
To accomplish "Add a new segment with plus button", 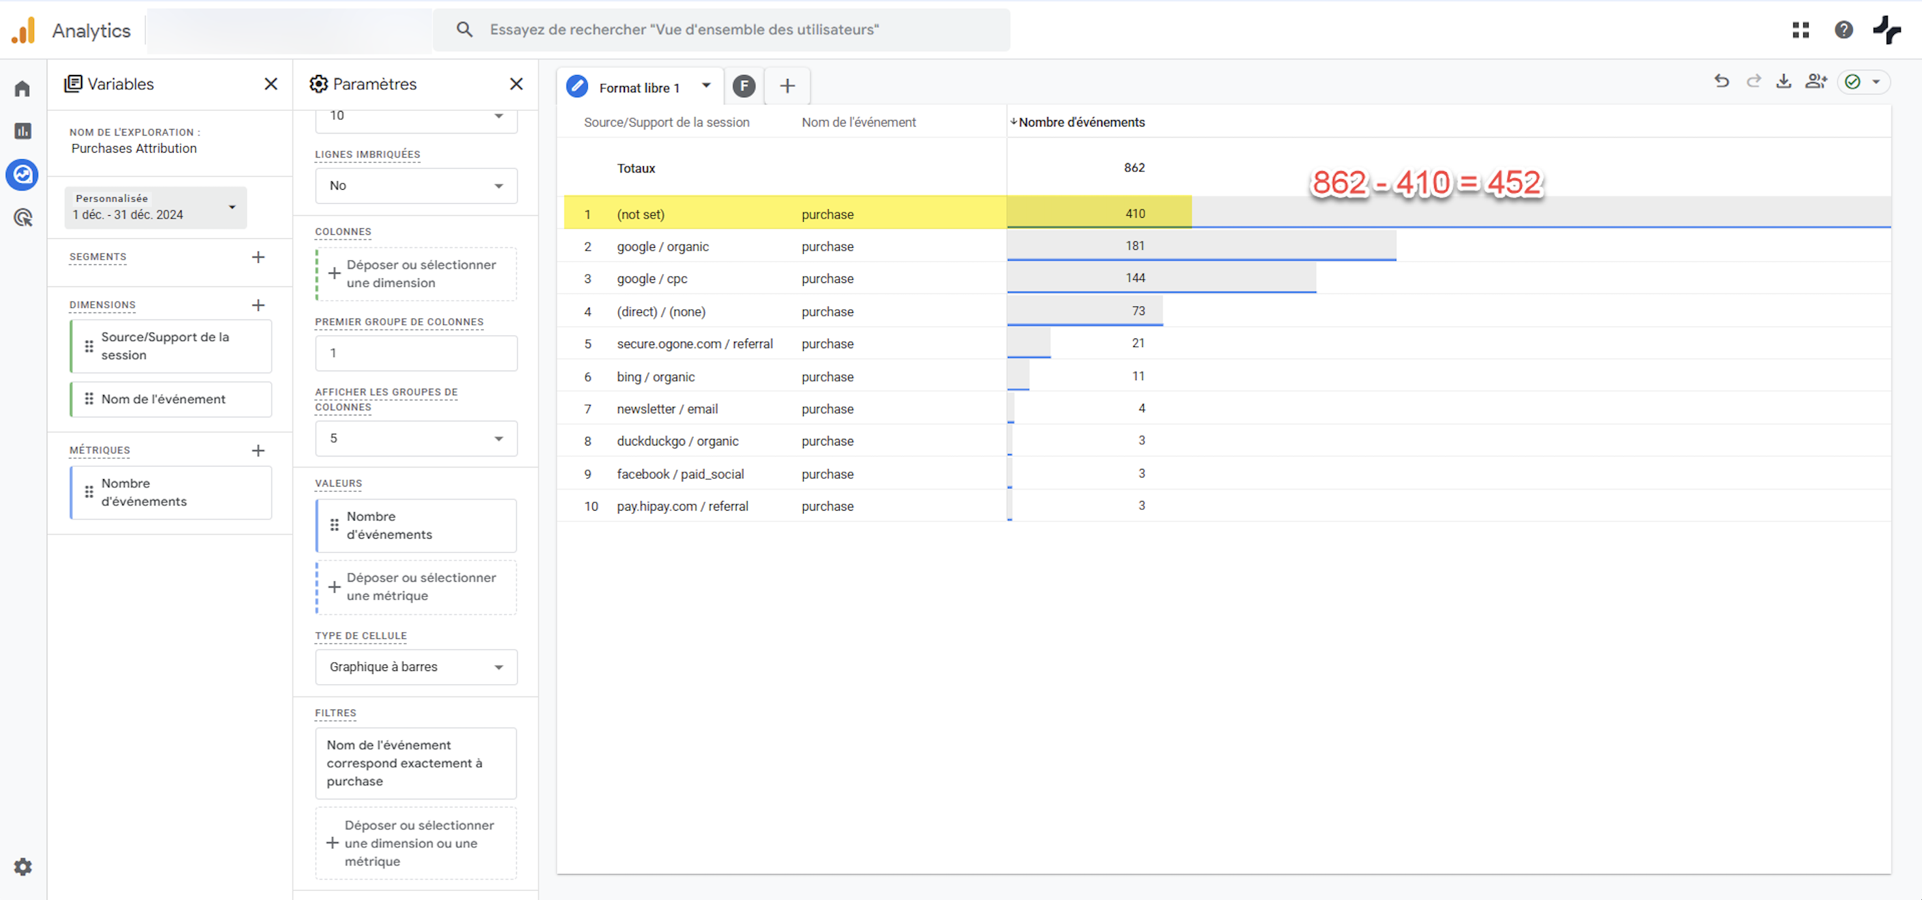I will (x=258, y=257).
